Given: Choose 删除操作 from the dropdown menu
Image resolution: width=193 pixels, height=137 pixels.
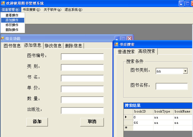Looking at the screenshot, I should click(x=13, y=30).
